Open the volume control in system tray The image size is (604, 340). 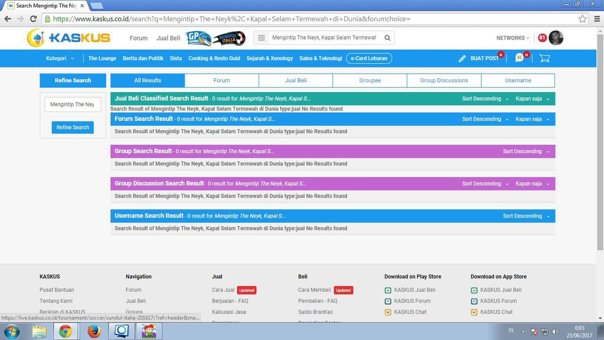click(x=555, y=332)
